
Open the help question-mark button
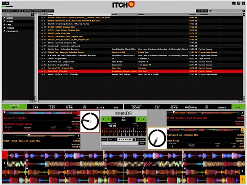pos(198,11)
